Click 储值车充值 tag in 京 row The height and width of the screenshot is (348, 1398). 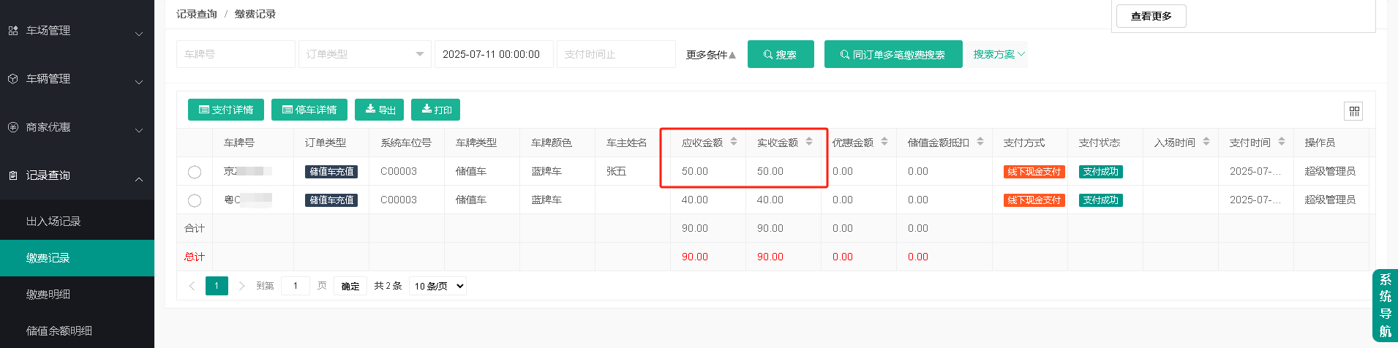pos(331,172)
